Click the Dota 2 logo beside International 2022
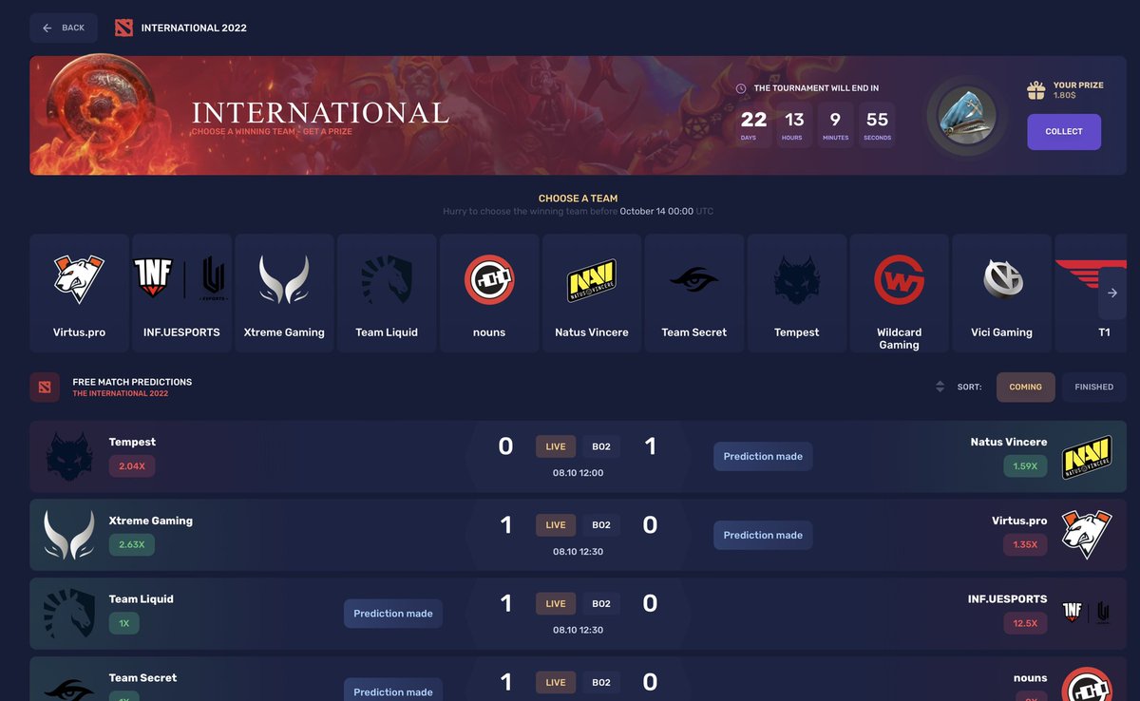This screenshot has width=1140, height=701. (x=123, y=28)
